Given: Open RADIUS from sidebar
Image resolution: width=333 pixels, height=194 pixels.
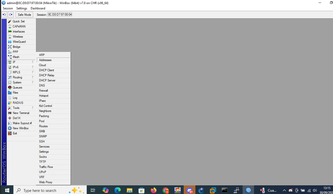Looking at the screenshot, I should (x=21, y=103).
